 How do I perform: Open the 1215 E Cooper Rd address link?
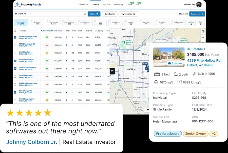(x=26, y=92)
